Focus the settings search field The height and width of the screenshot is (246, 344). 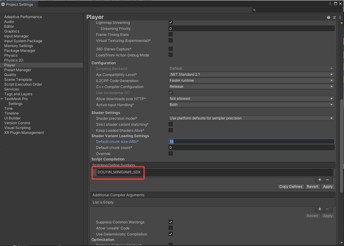[297, 10]
